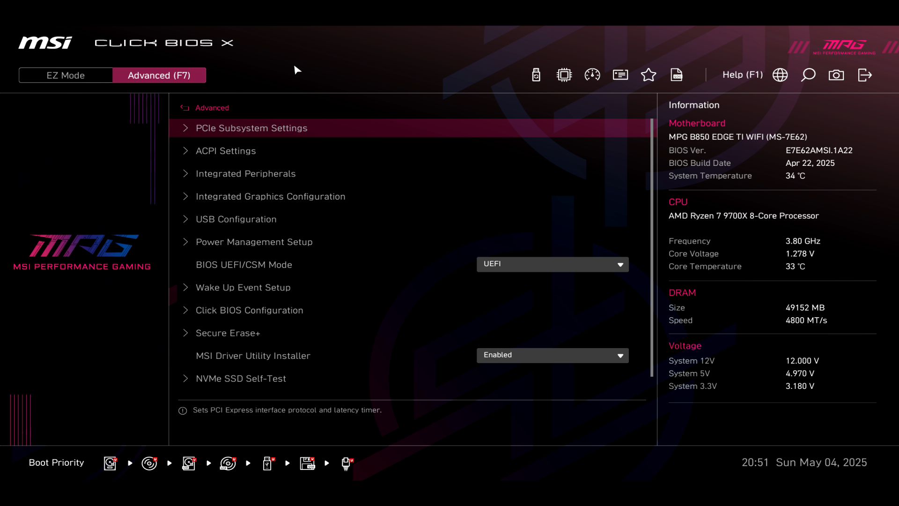Select the USB floppy boot device icon
899x506 pixels.
coord(308,463)
